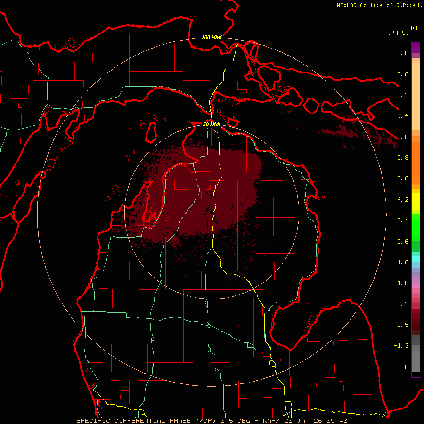This screenshot has width=424, height=424.
Task: Click the 2.6 scale value
Action: click(x=403, y=242)
